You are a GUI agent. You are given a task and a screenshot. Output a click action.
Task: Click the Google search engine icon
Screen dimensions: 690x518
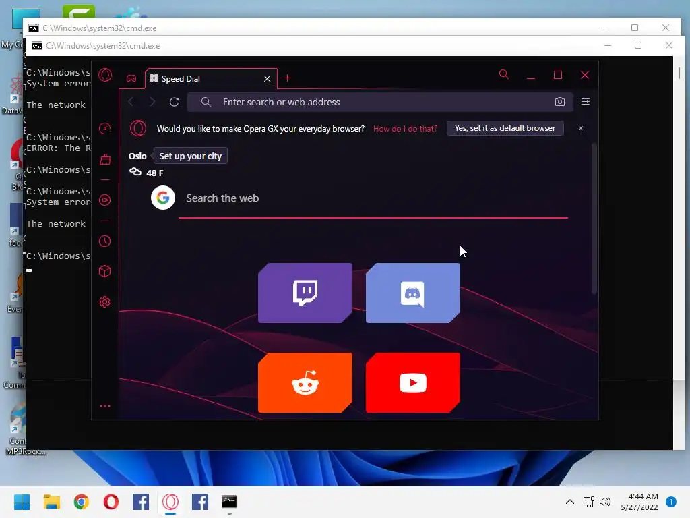(163, 198)
